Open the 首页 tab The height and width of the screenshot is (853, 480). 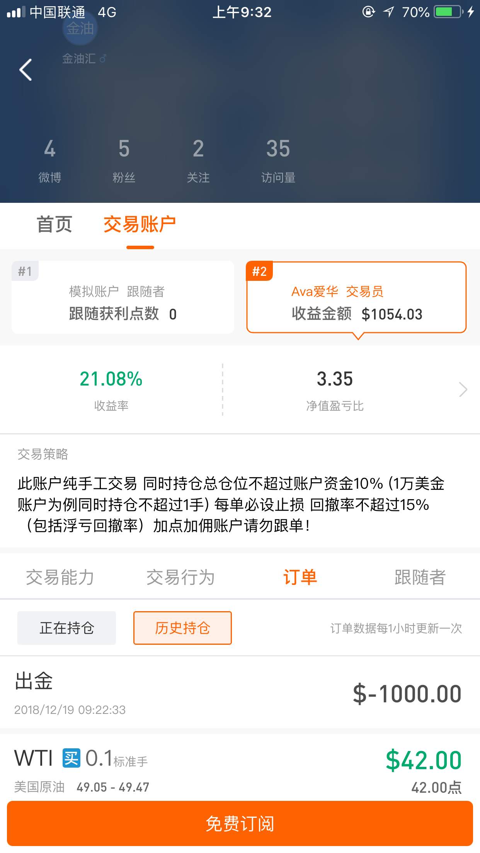[x=54, y=224]
